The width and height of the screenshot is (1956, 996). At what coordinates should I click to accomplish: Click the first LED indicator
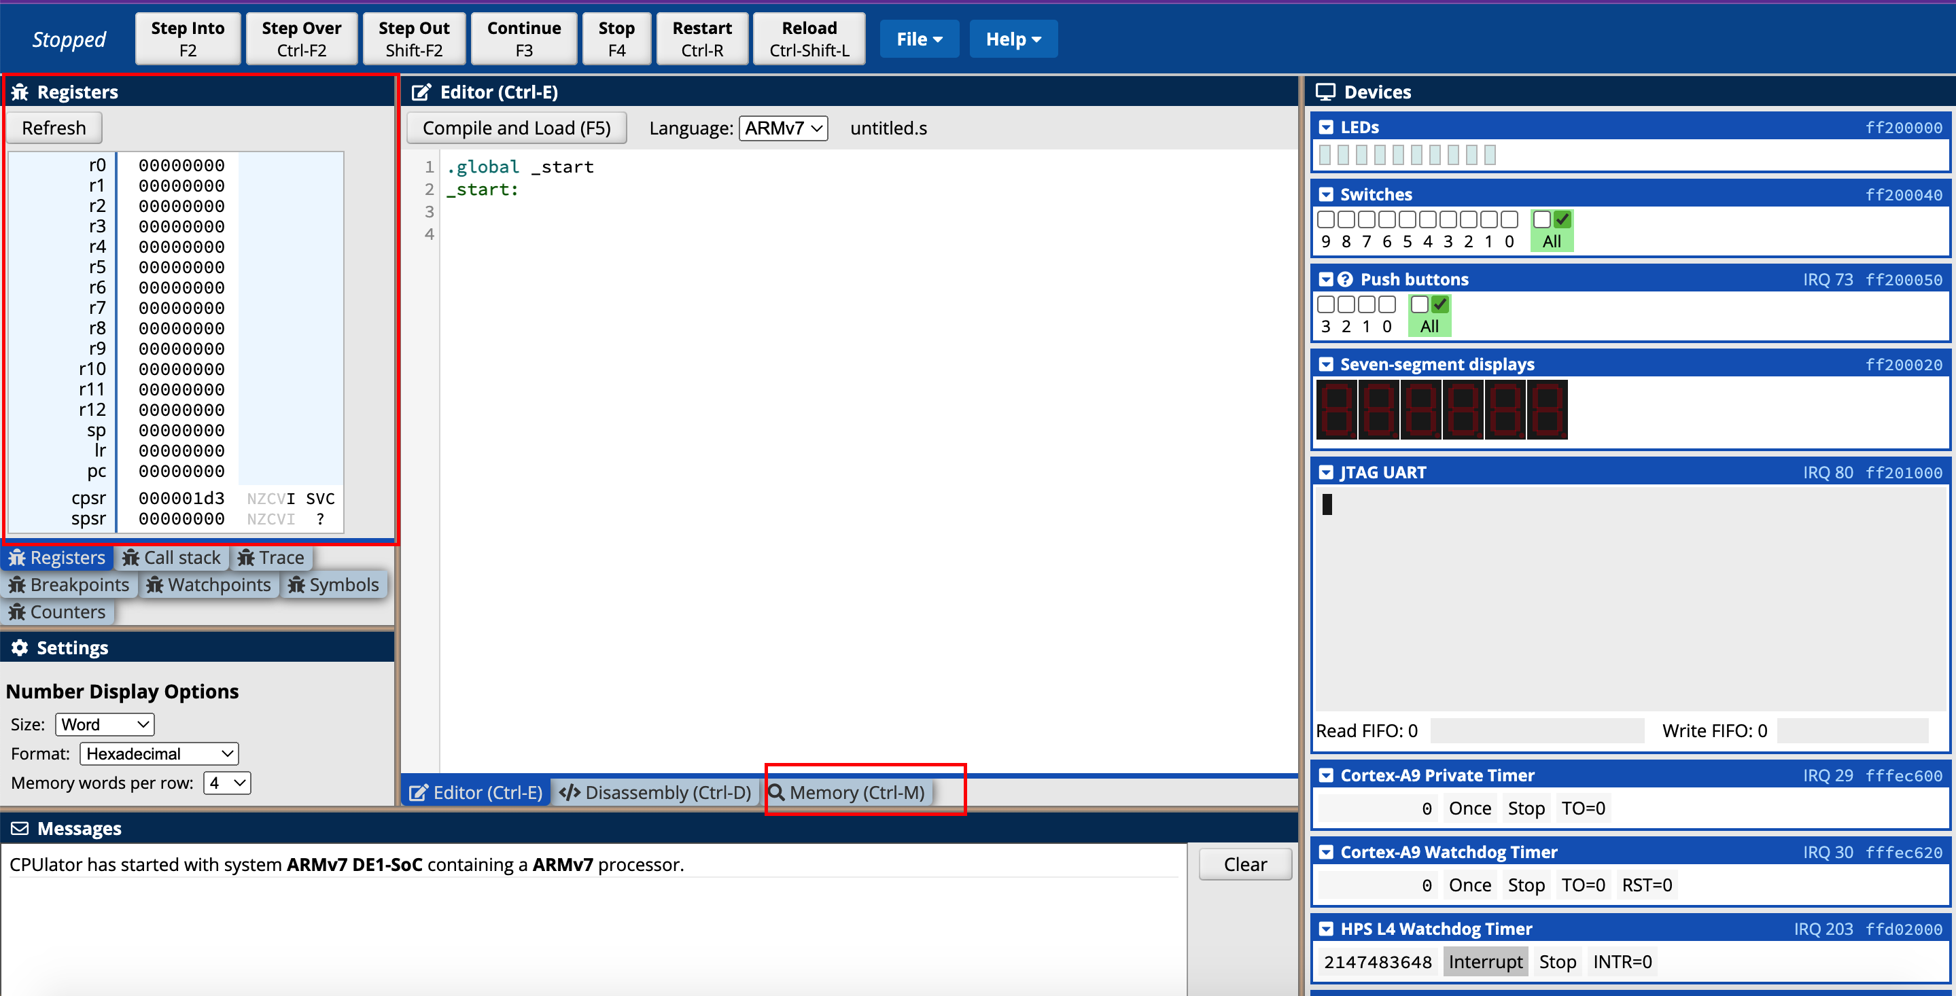point(1325,155)
